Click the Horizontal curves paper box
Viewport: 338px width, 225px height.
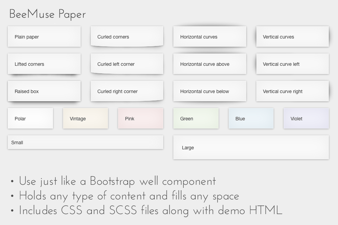[210, 37]
